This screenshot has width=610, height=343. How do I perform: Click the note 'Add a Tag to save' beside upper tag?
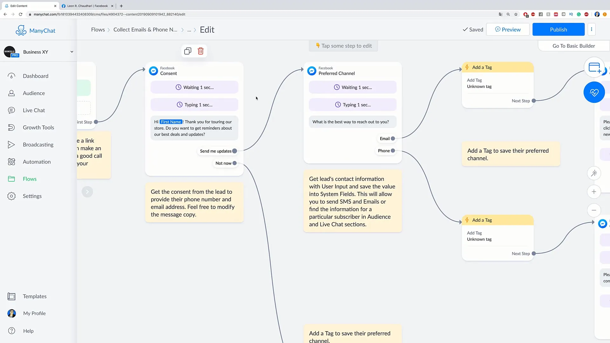click(511, 154)
